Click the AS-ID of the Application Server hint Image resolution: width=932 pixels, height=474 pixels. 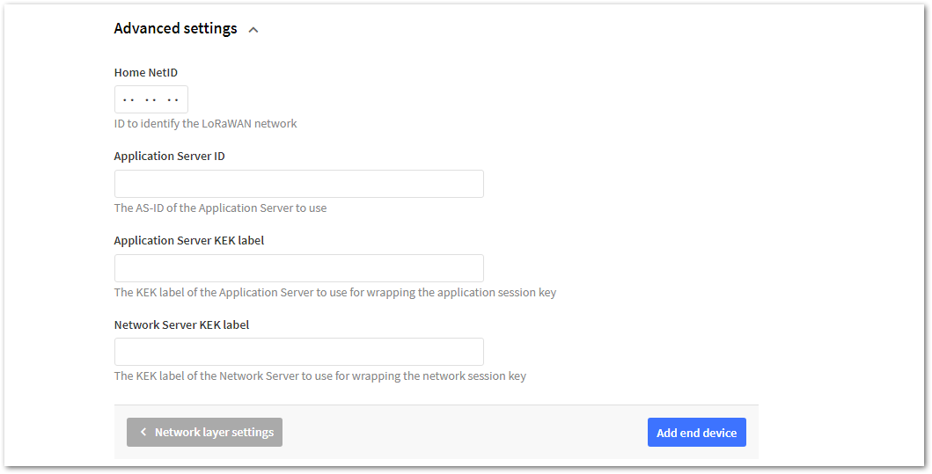(x=221, y=208)
